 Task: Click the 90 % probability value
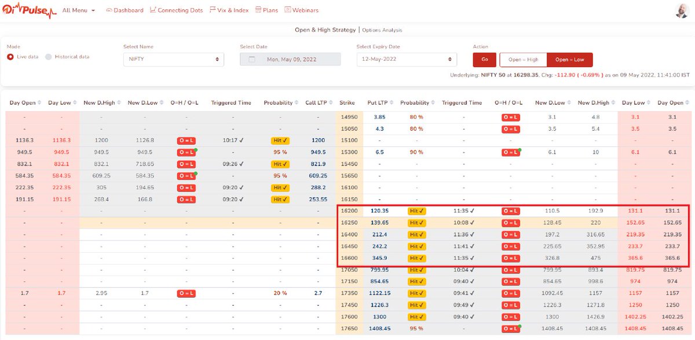click(x=417, y=152)
